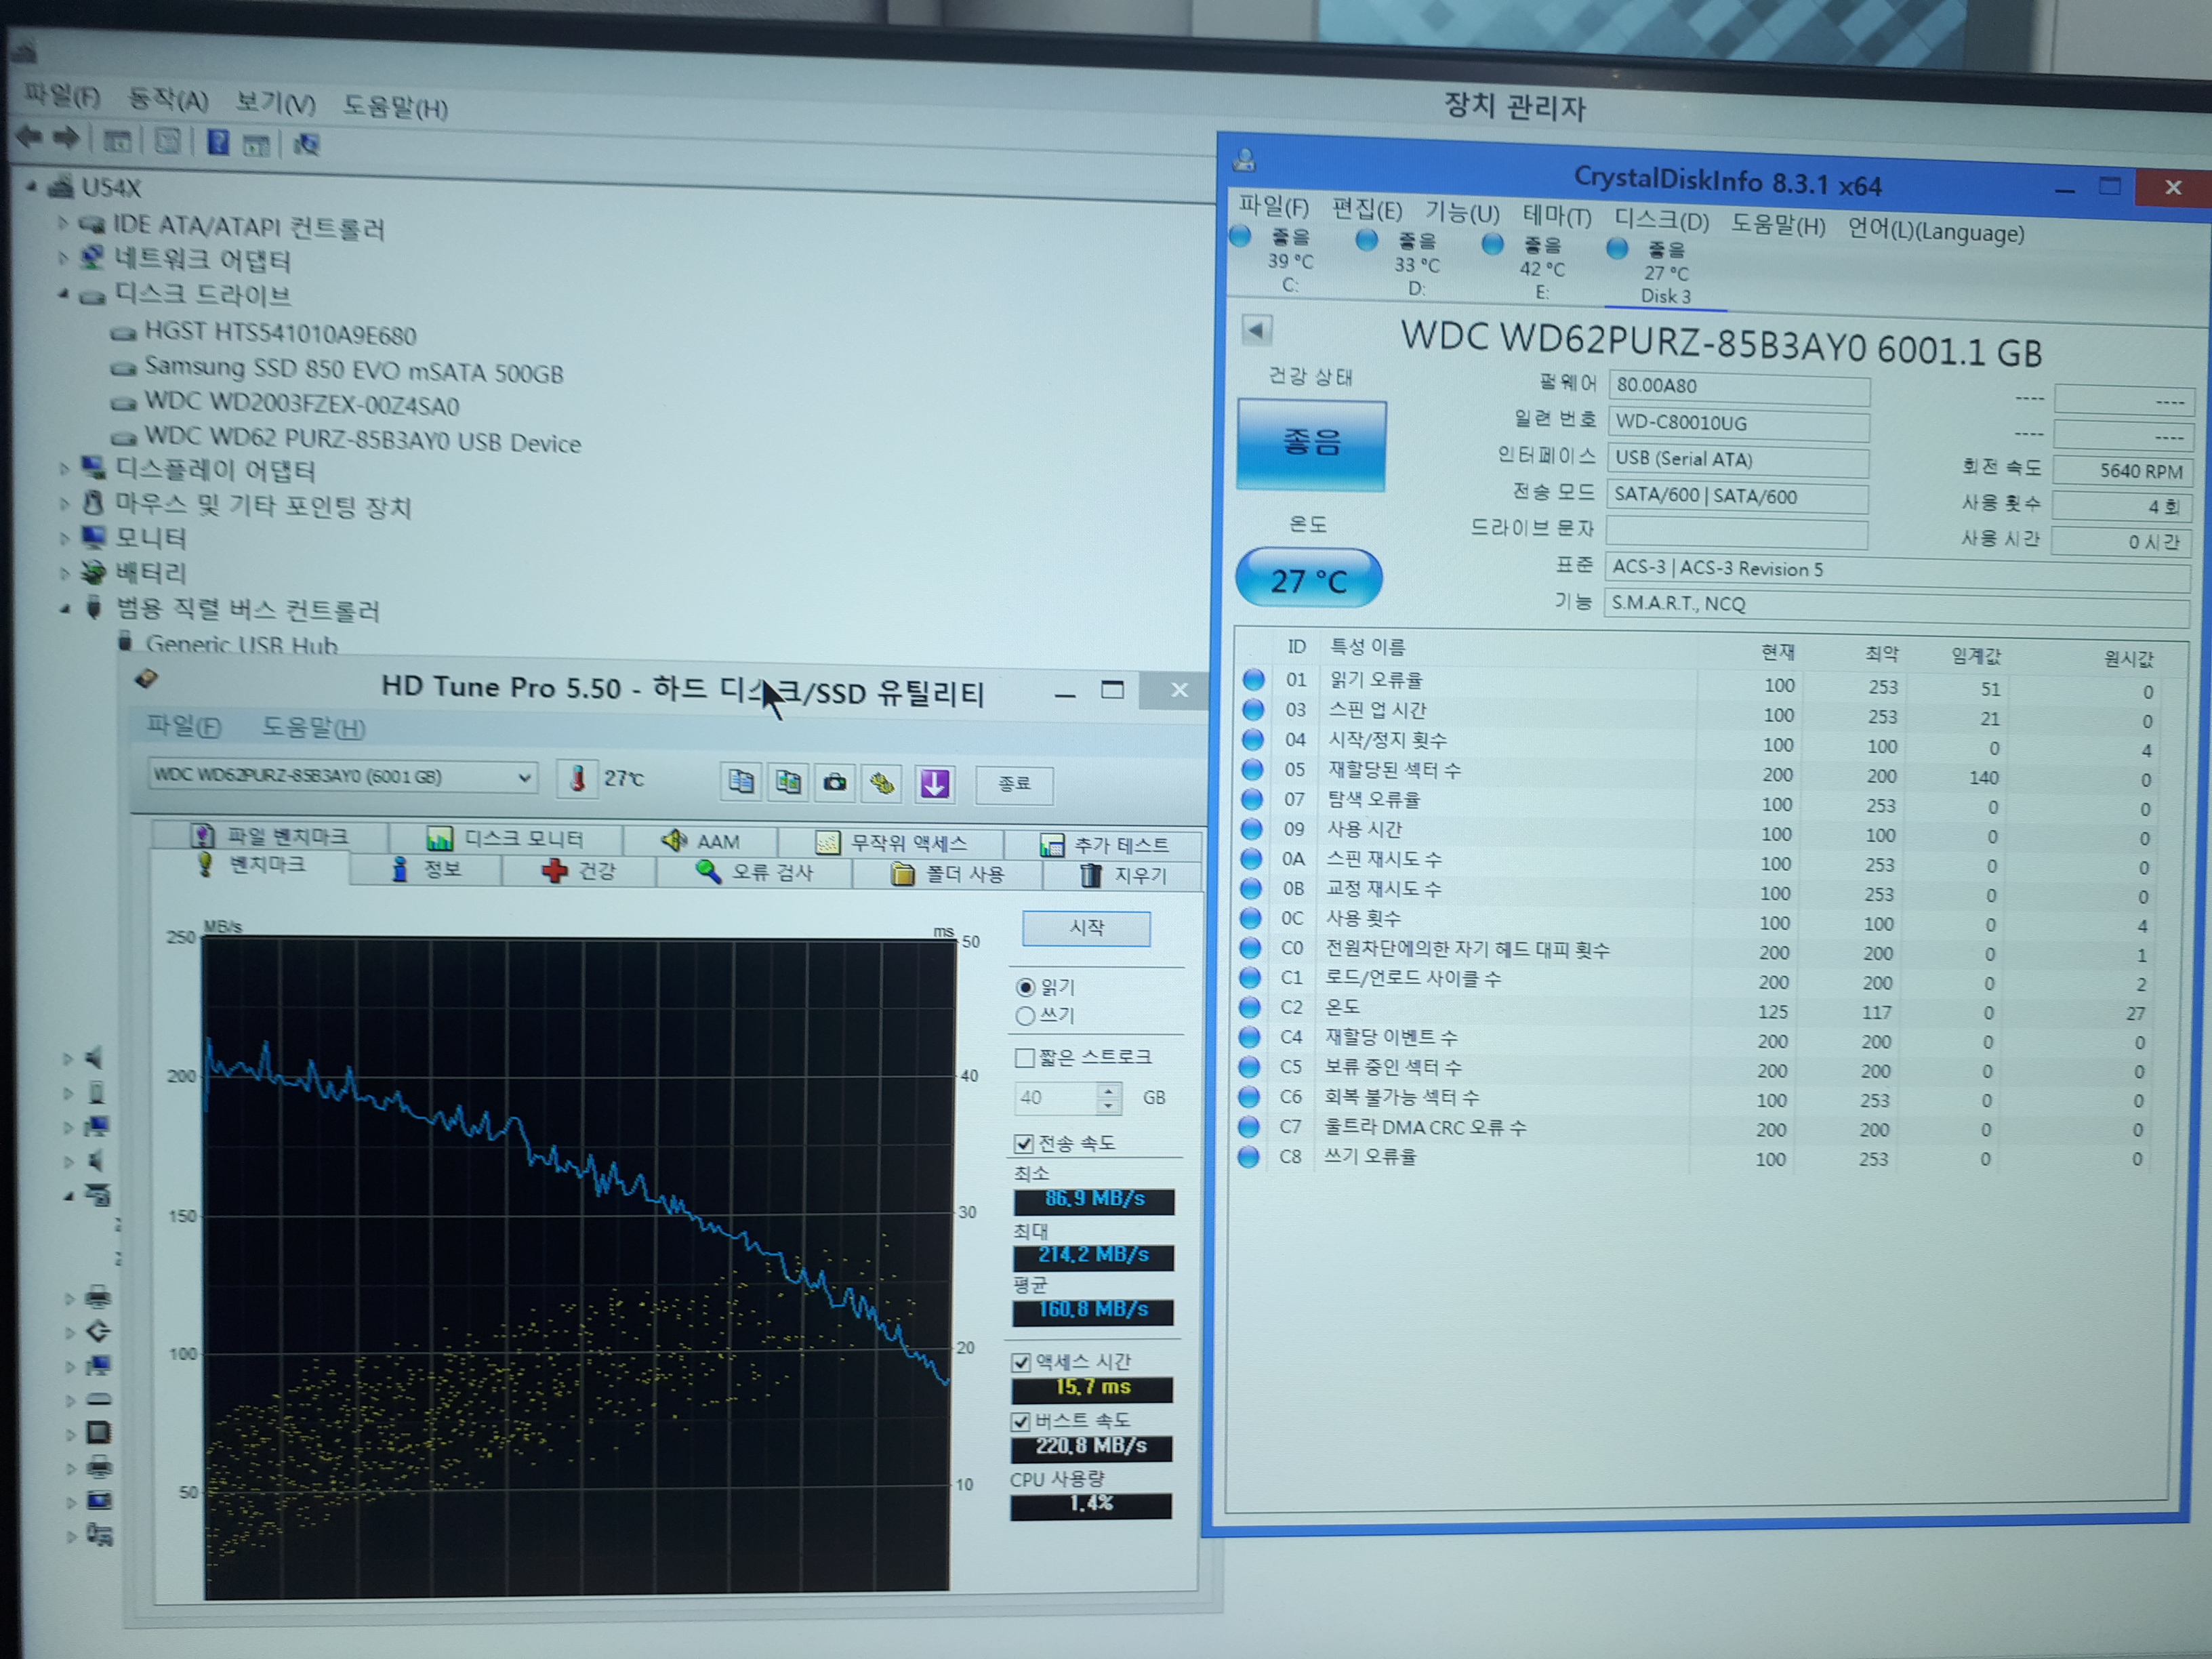Select drive C: status icon in CrystalDiskInfo

click(x=1240, y=236)
